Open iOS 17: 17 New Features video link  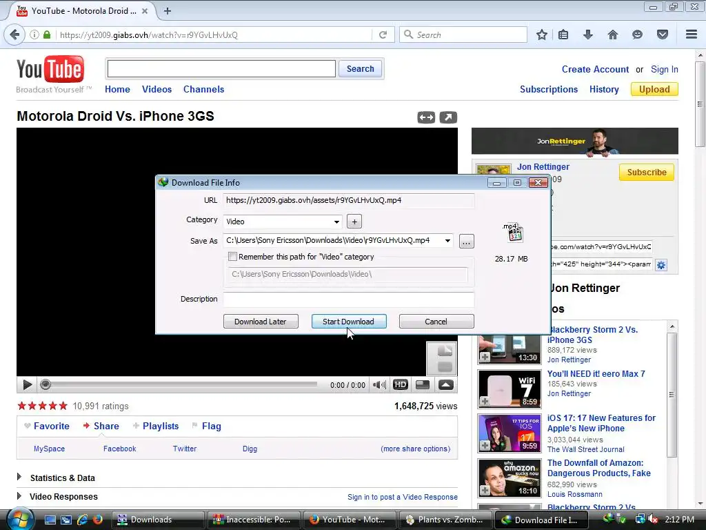[x=601, y=423]
